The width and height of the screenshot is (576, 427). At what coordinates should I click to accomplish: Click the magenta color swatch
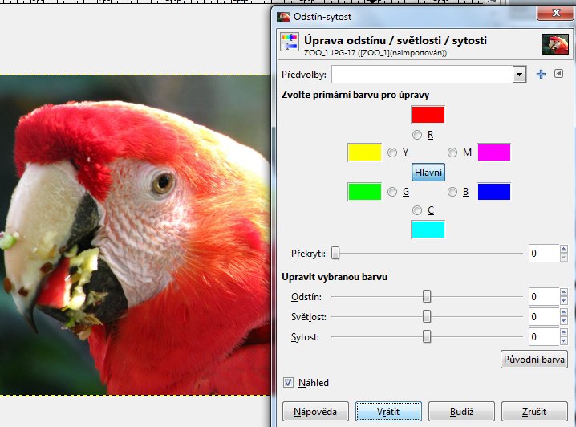[493, 152]
